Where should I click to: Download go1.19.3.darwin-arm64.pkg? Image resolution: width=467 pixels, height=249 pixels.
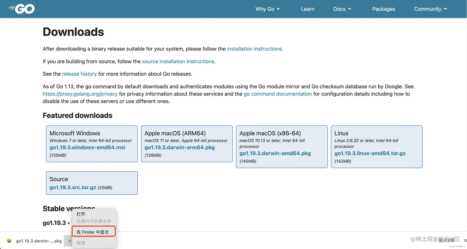coord(179,147)
